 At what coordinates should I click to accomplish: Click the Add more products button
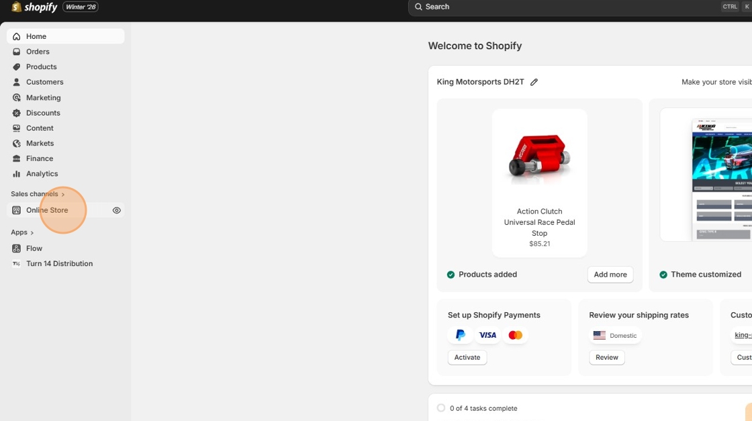[610, 275]
